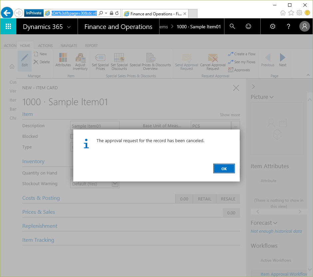Screen dimensions: 313x277
Task: Click Not enough historical data link
Action: pyautogui.click(x=276, y=231)
